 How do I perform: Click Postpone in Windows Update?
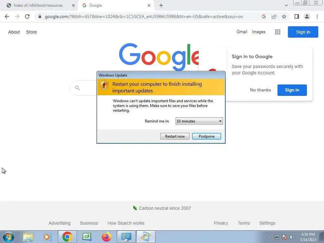coord(206,136)
